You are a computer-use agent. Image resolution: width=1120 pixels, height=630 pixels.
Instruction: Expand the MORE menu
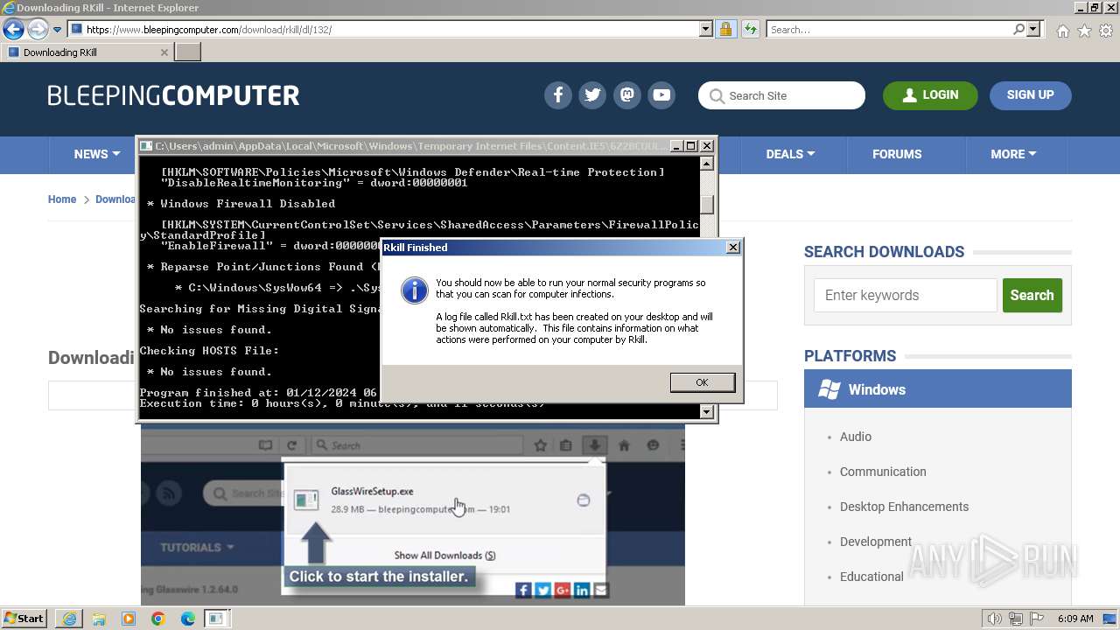tap(1013, 154)
